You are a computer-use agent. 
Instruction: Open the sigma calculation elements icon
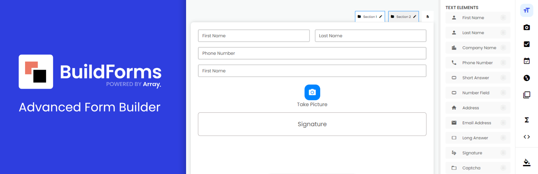click(x=527, y=120)
